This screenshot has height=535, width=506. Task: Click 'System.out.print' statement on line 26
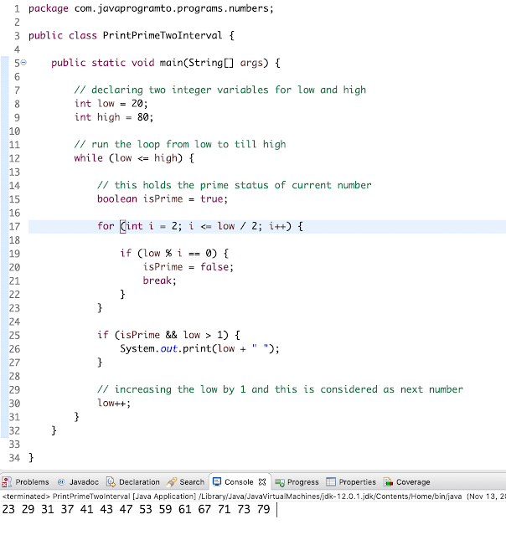coord(199,348)
